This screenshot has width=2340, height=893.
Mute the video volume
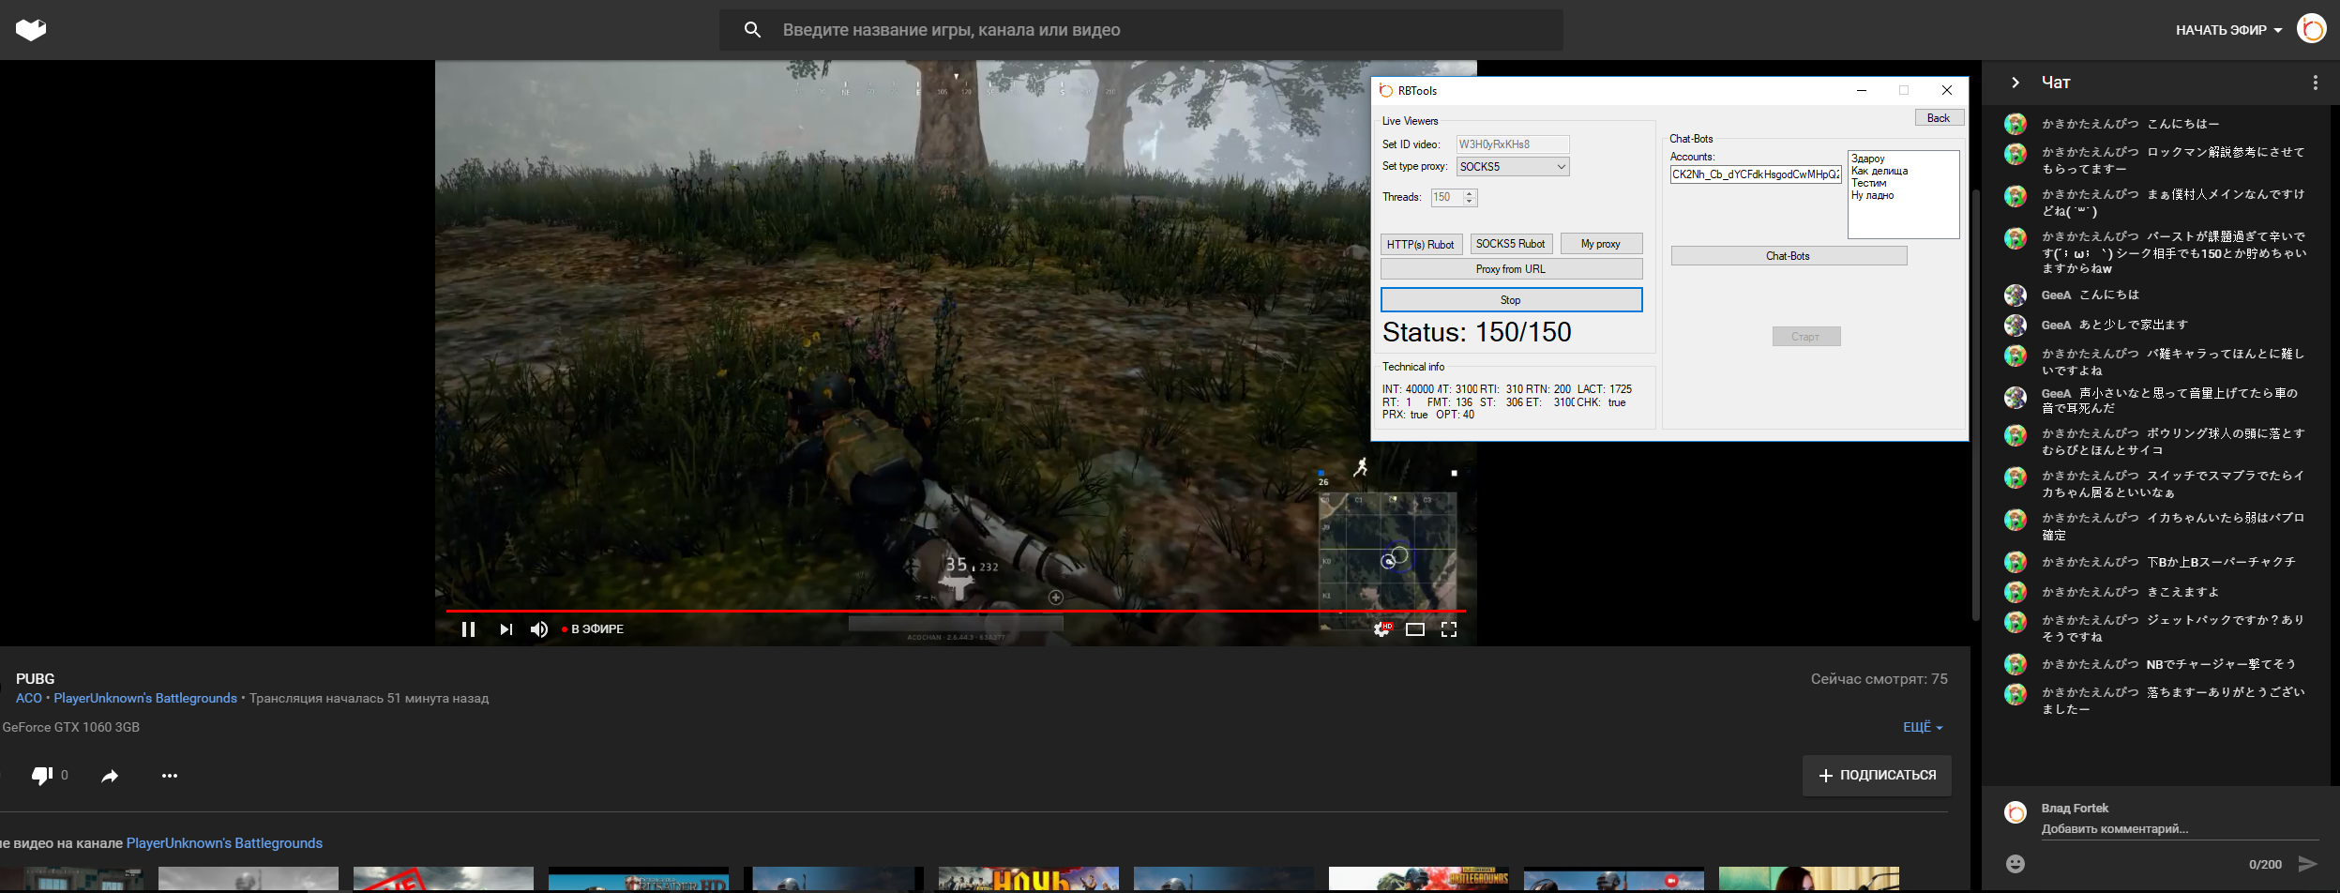[539, 629]
